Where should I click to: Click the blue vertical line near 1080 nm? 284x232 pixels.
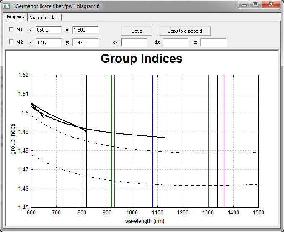(x=153, y=141)
